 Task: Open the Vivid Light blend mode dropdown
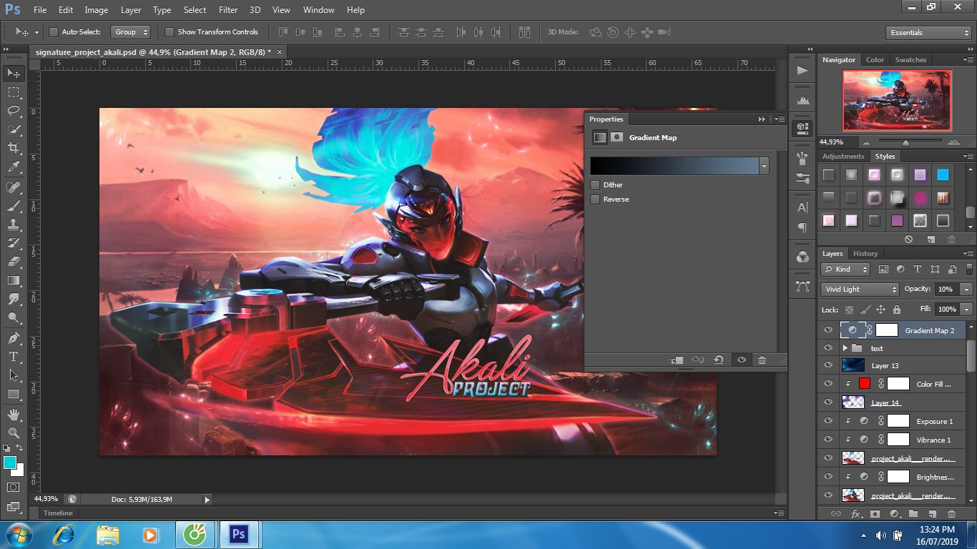[x=860, y=289]
